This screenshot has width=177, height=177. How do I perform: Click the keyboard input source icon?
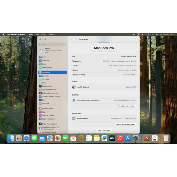coord(138,35)
